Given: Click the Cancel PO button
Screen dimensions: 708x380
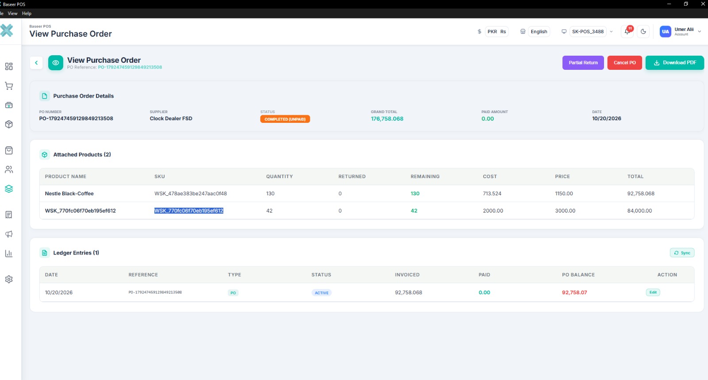Looking at the screenshot, I should (x=625, y=63).
